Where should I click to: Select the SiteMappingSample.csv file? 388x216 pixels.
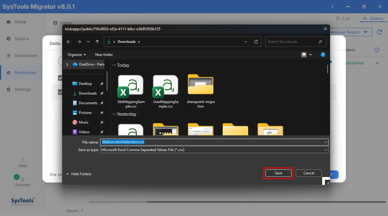(131, 92)
